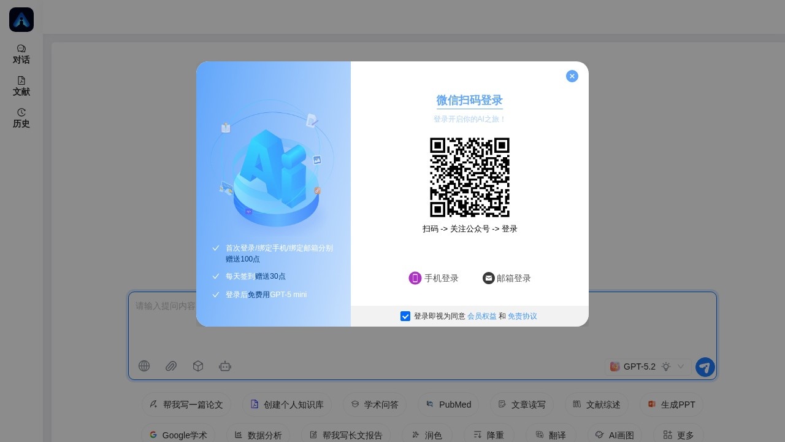Send message with the paper plane button

coord(705,366)
